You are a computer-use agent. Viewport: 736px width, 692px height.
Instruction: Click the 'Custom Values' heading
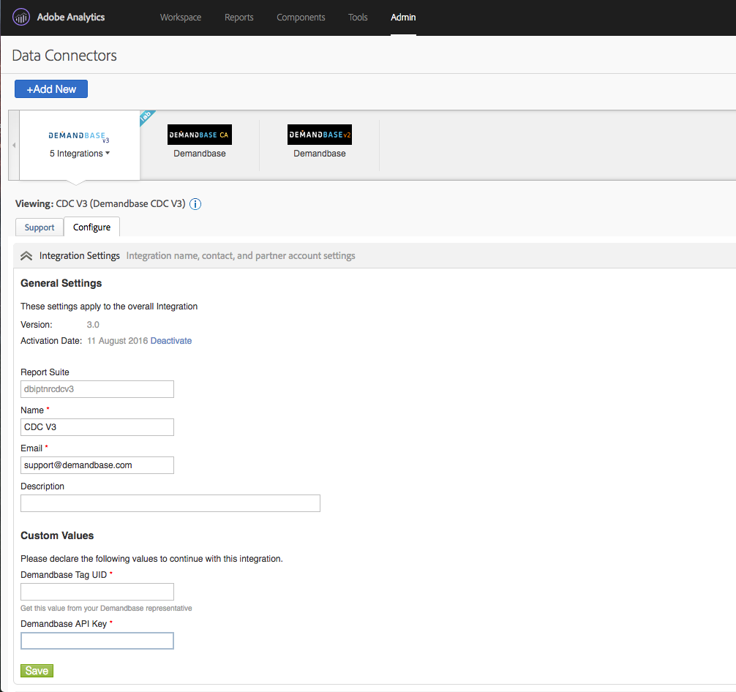[57, 536]
